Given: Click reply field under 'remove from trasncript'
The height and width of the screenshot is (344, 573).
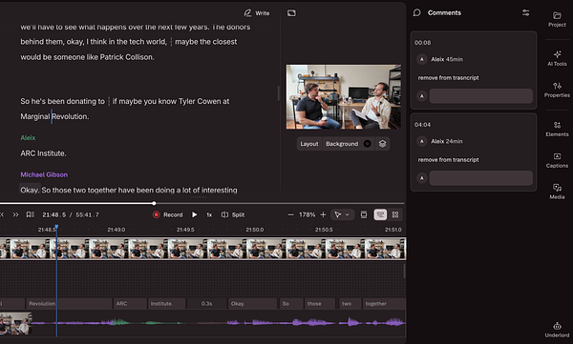Looking at the screenshot, I should click(x=481, y=96).
